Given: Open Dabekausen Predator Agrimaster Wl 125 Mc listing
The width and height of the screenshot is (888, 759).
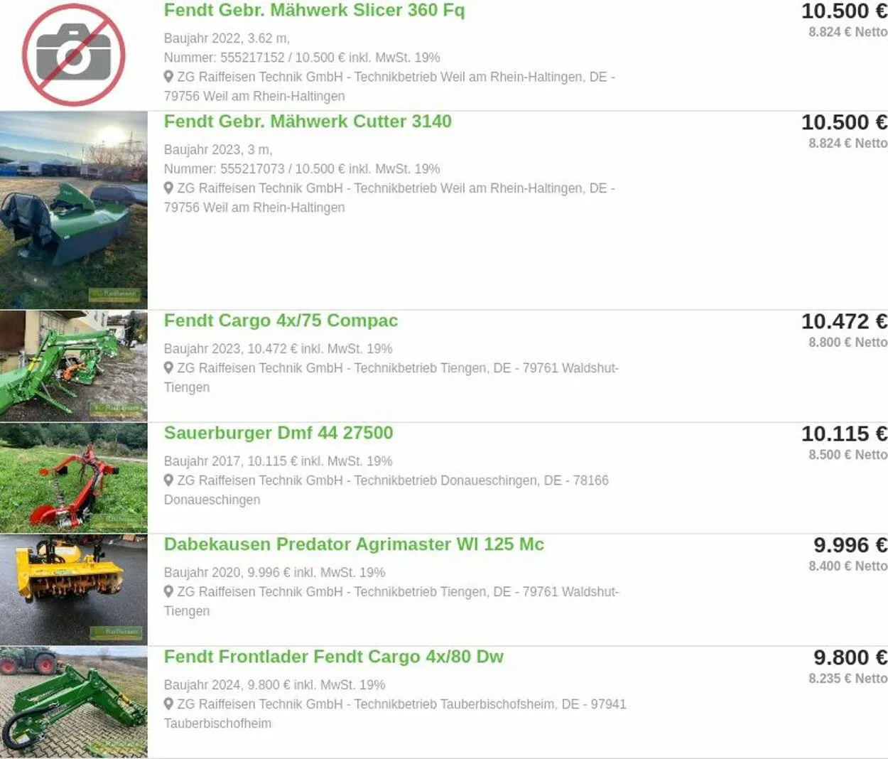Looking at the screenshot, I should (x=354, y=544).
